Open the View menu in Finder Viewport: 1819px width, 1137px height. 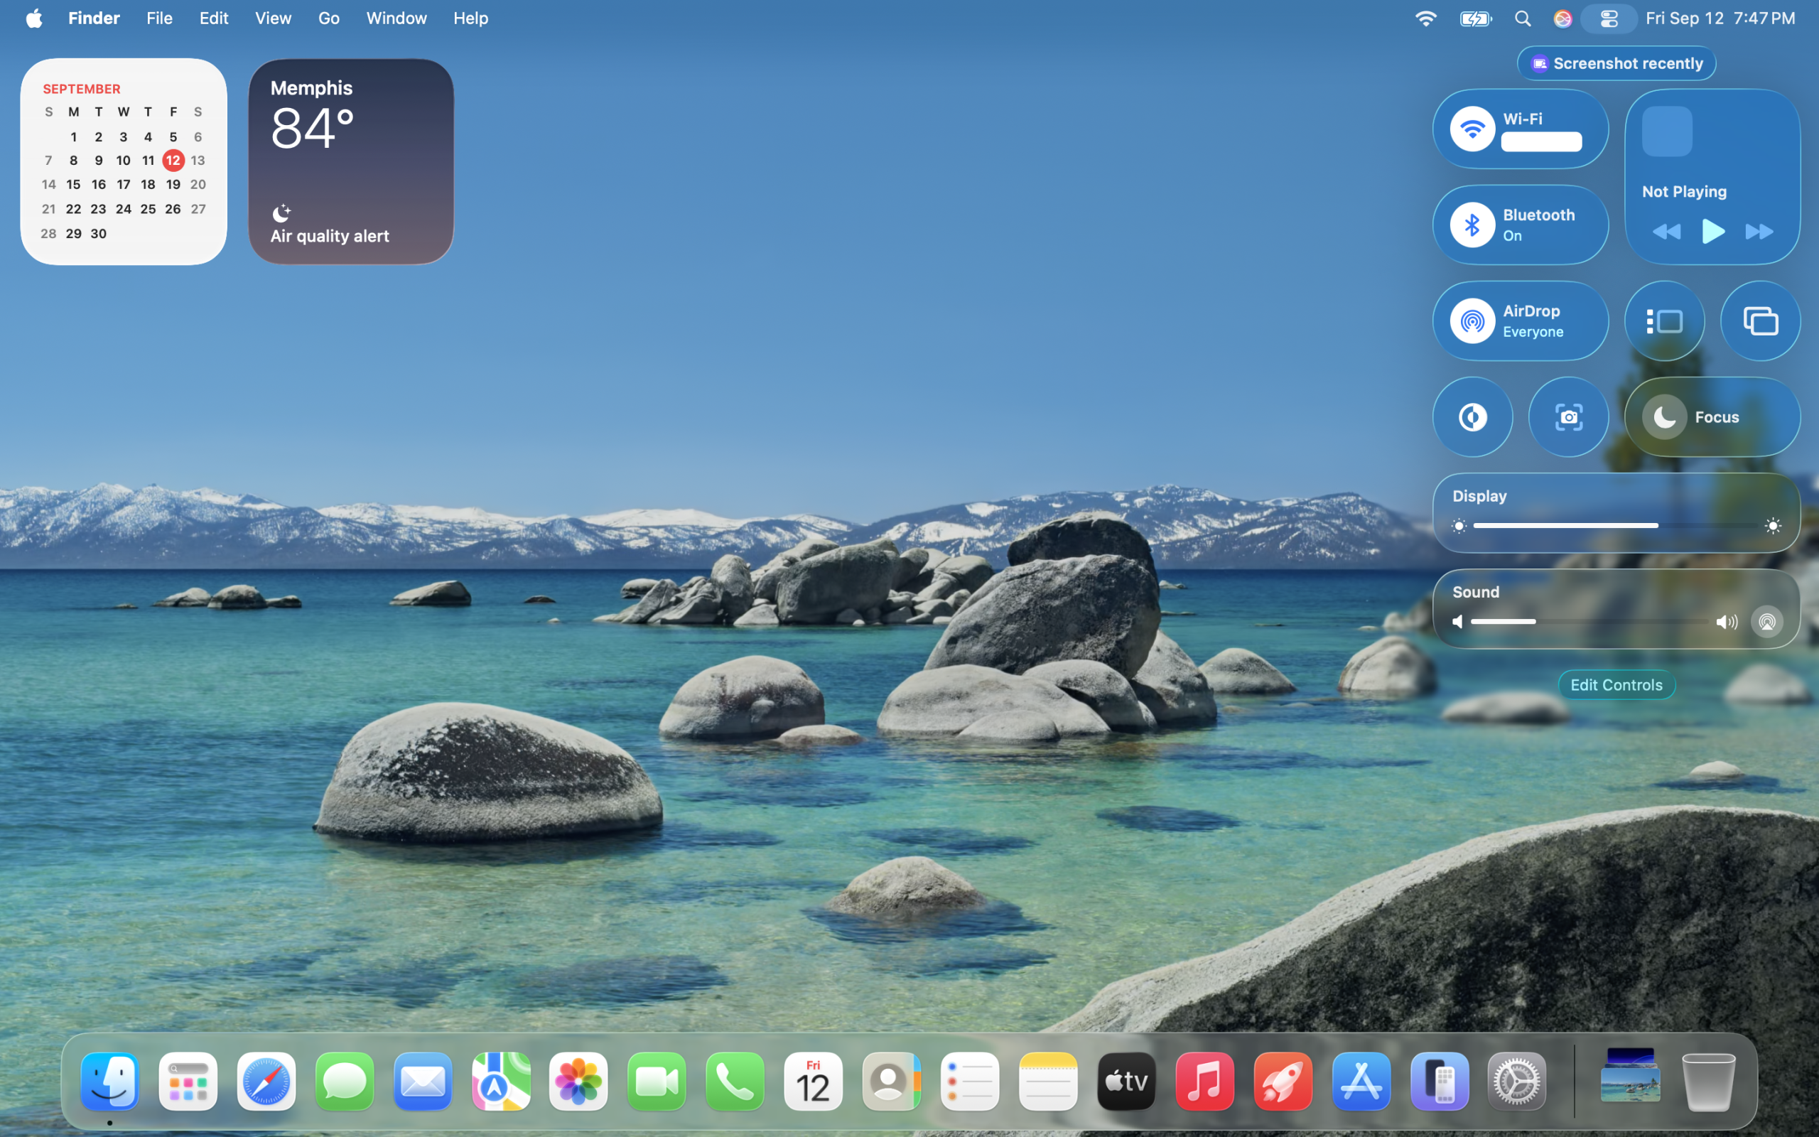(272, 18)
